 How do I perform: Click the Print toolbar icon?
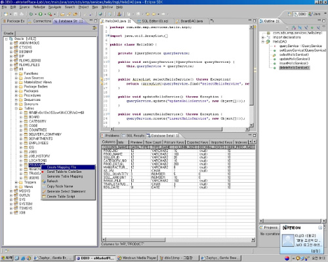click(x=22, y=14)
